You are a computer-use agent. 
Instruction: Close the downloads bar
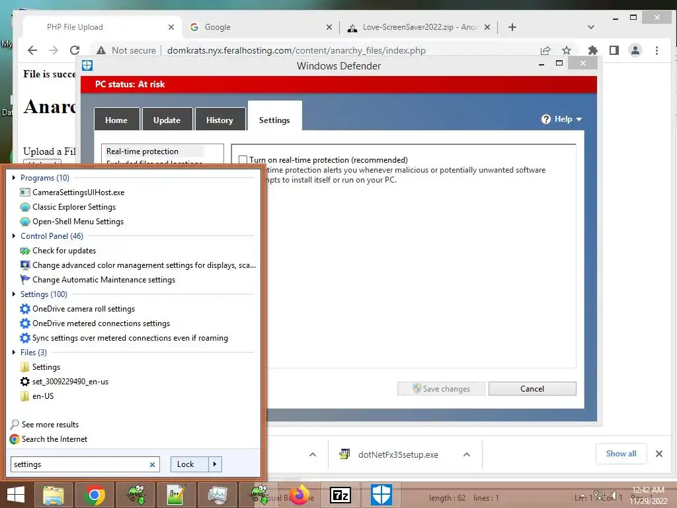pyautogui.click(x=659, y=454)
